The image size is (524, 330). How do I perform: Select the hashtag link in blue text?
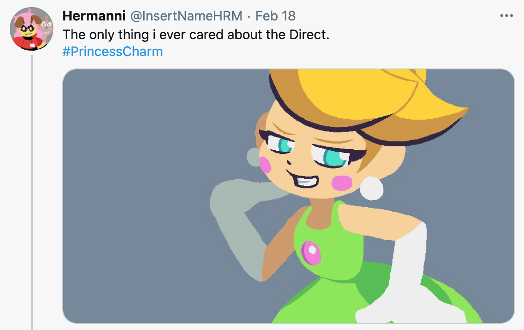point(112,51)
